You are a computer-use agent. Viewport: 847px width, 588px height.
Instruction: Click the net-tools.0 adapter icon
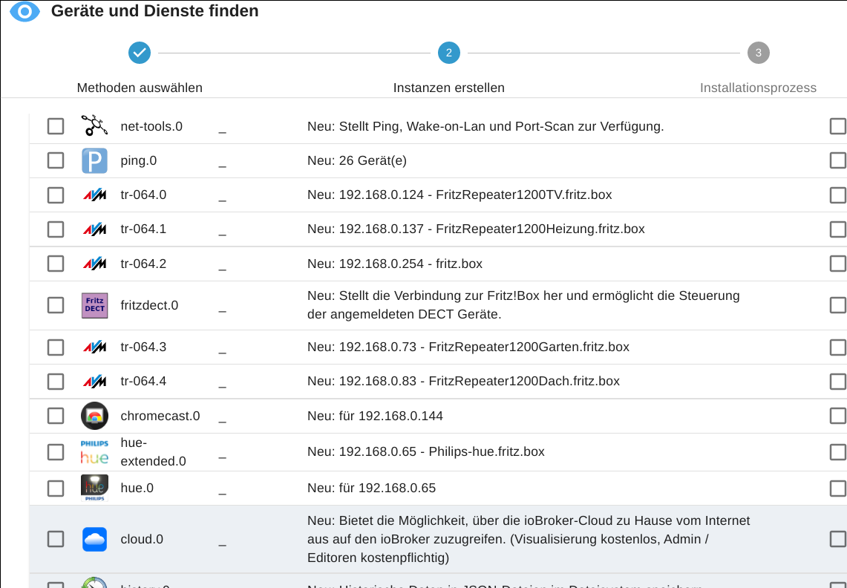point(94,126)
